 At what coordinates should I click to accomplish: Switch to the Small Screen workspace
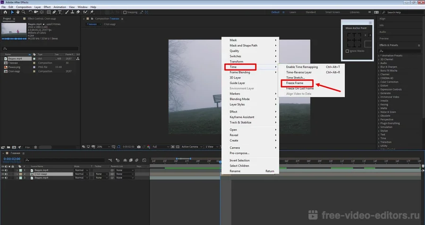(x=332, y=12)
